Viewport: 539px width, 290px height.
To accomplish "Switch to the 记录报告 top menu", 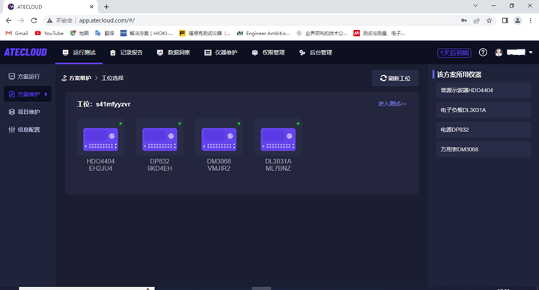I will (127, 52).
